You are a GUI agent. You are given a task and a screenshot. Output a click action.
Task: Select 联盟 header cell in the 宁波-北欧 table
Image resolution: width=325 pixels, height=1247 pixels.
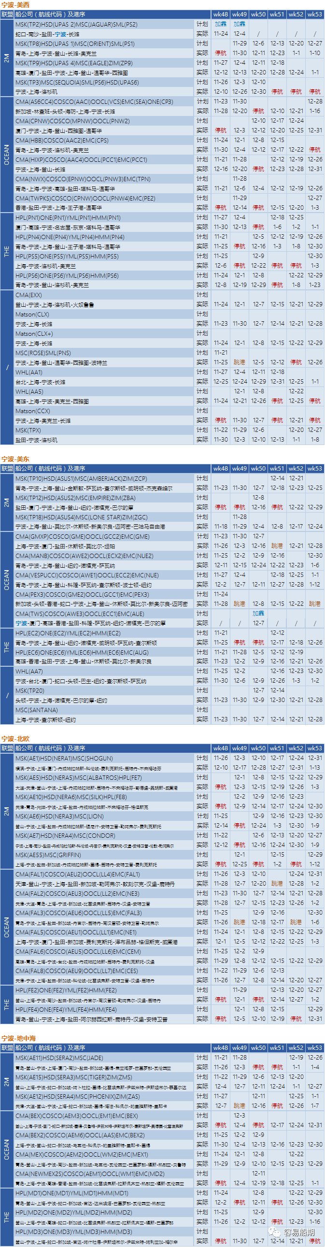coord(7,748)
